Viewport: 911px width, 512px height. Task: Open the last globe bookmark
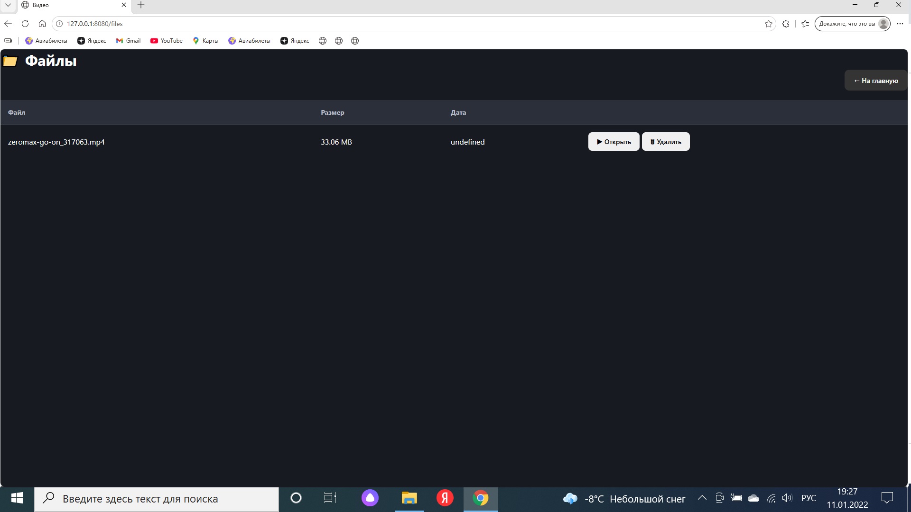pyautogui.click(x=355, y=41)
